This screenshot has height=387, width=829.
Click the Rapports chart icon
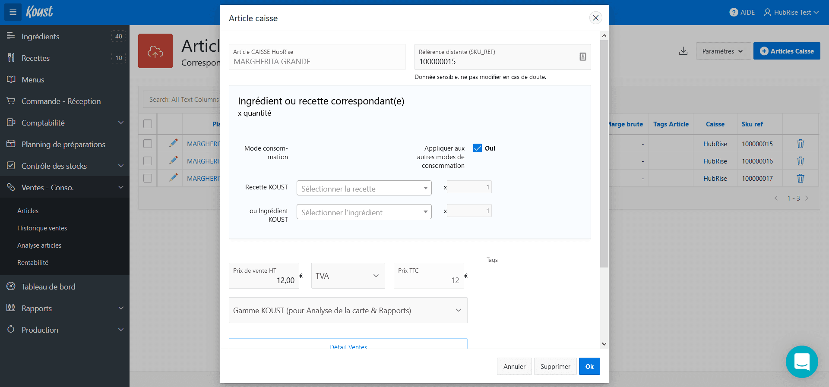11,308
